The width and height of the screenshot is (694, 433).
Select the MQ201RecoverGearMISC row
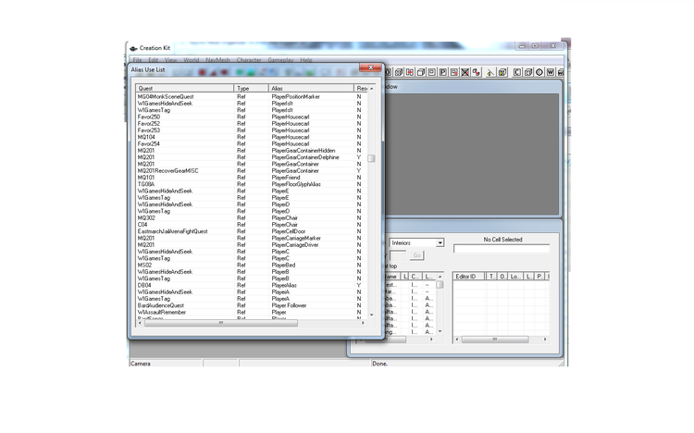coord(251,170)
